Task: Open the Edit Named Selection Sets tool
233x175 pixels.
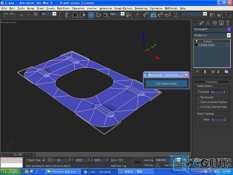Action: (x=176, y=15)
